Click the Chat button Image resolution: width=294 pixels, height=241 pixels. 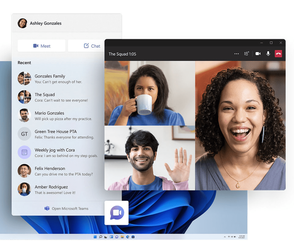(92, 46)
